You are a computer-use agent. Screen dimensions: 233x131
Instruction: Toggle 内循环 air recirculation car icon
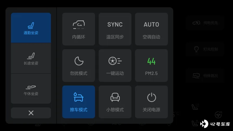(78, 29)
